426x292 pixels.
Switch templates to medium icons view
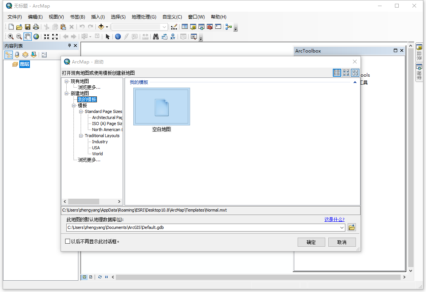[x=346, y=73]
